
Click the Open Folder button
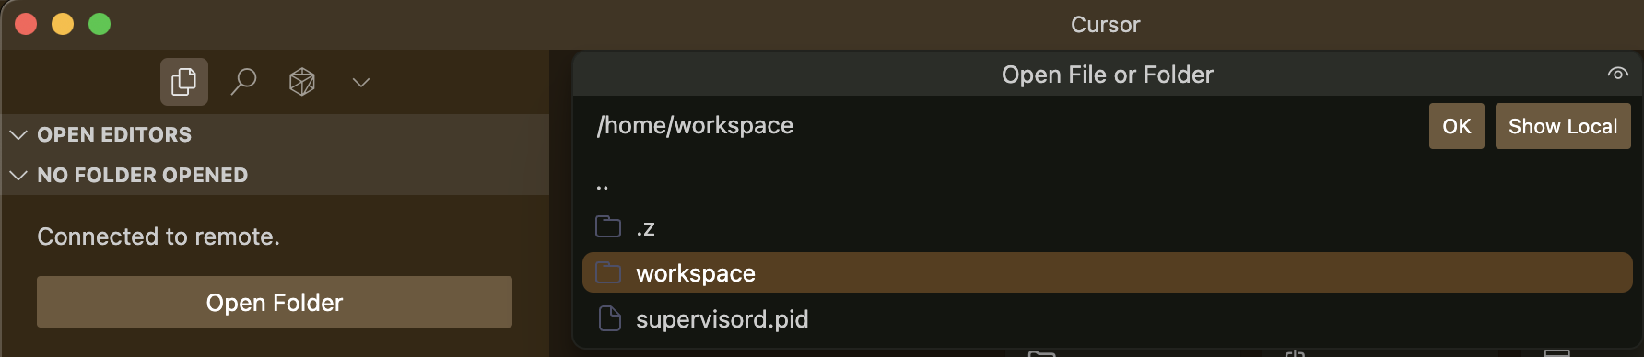tap(275, 302)
